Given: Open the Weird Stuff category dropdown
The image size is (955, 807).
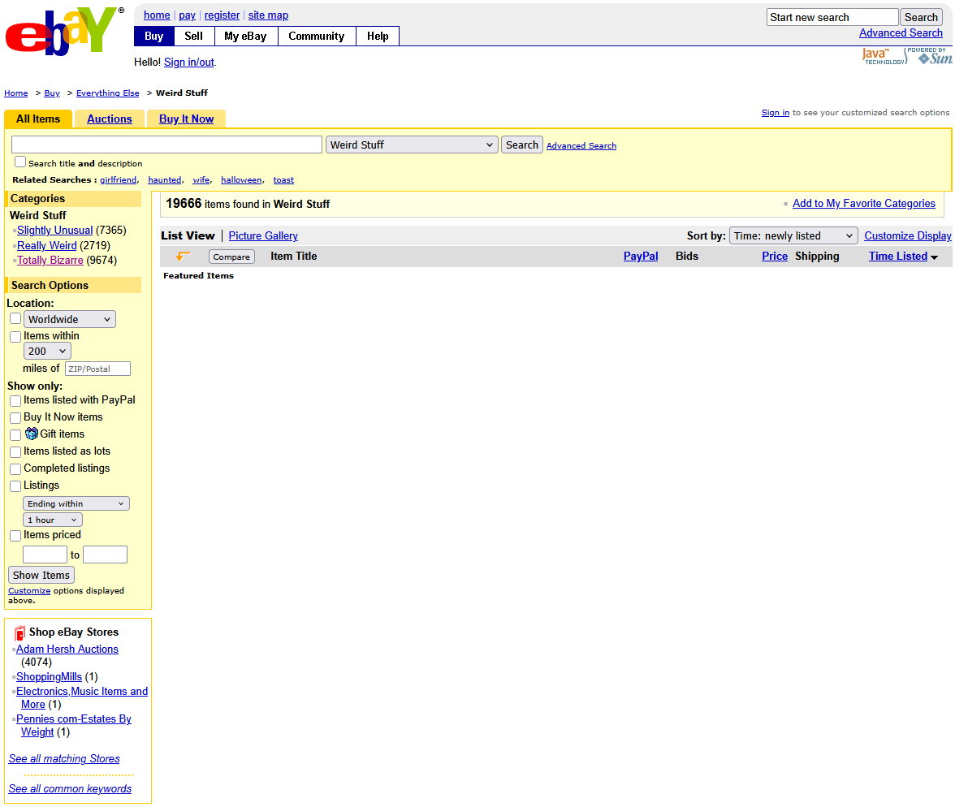Looking at the screenshot, I should [x=412, y=145].
